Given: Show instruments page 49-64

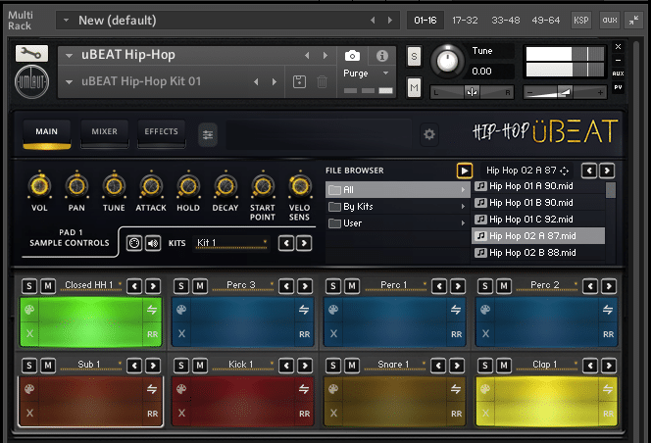Looking at the screenshot, I should point(546,20).
